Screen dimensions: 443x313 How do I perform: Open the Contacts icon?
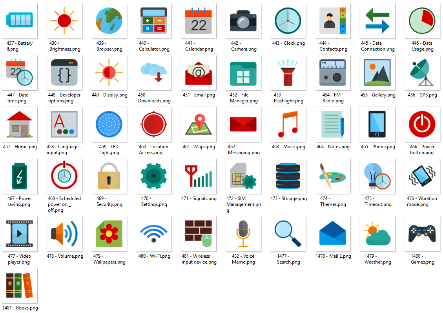pyautogui.click(x=332, y=20)
